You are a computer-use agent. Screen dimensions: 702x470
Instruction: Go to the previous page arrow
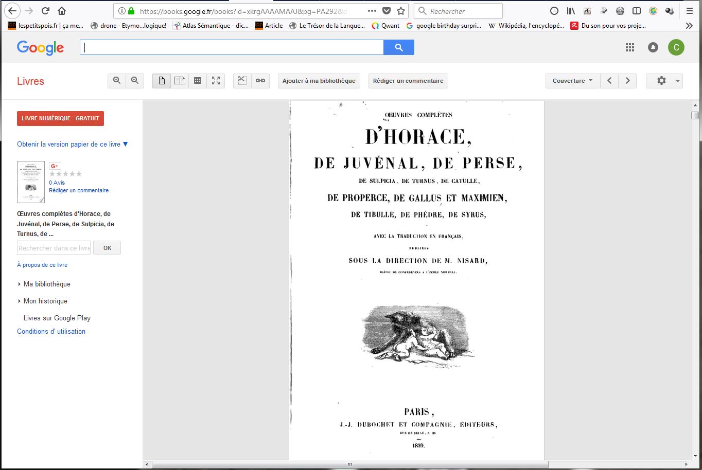click(609, 81)
